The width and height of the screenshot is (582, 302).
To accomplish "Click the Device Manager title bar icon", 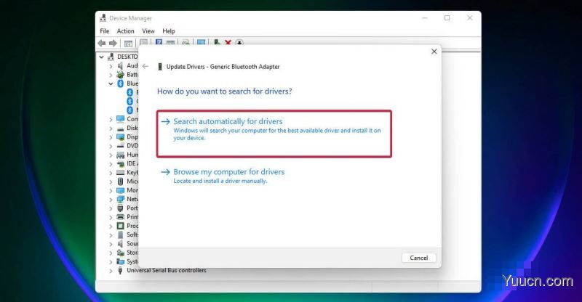I will (x=103, y=18).
